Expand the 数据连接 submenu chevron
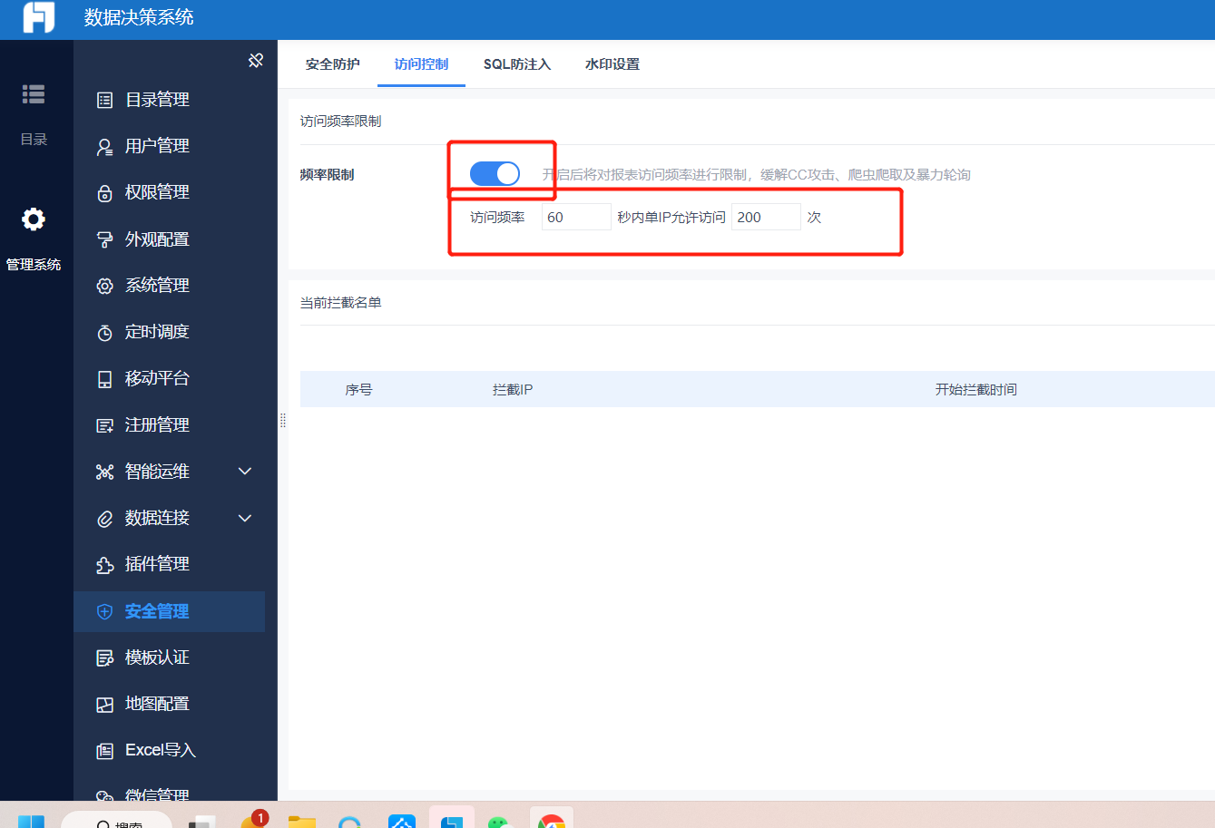The height and width of the screenshot is (828, 1215). (x=245, y=518)
